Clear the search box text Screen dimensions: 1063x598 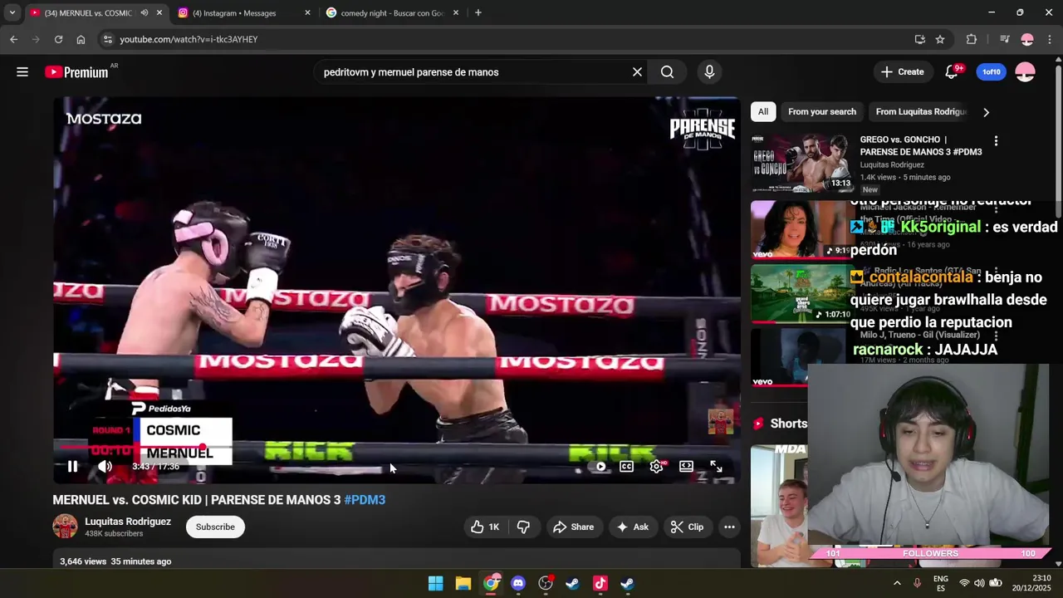[637, 72]
